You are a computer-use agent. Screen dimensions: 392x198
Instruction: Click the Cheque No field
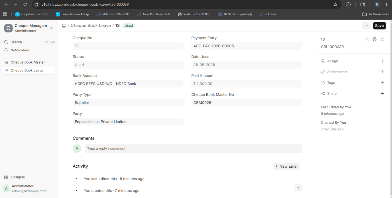[x=128, y=46]
